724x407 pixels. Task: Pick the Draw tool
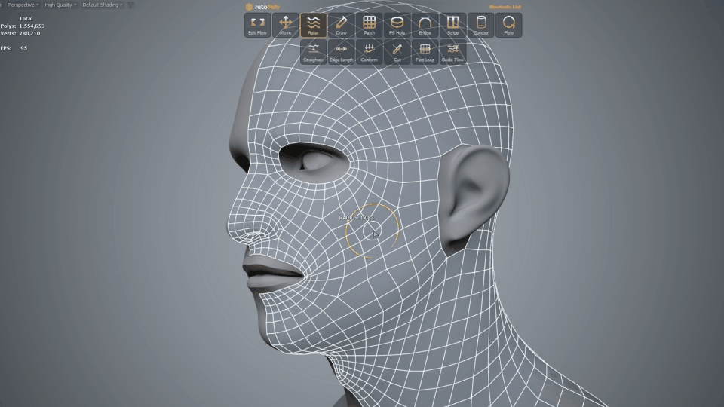coord(341,25)
